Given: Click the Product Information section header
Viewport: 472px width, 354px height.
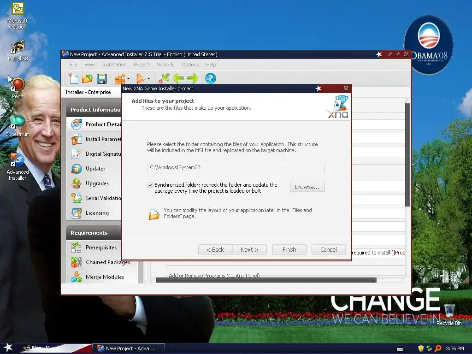Looking at the screenshot, I should [x=94, y=110].
